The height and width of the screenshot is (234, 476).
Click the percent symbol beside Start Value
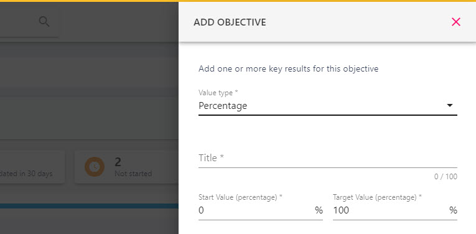pos(319,210)
